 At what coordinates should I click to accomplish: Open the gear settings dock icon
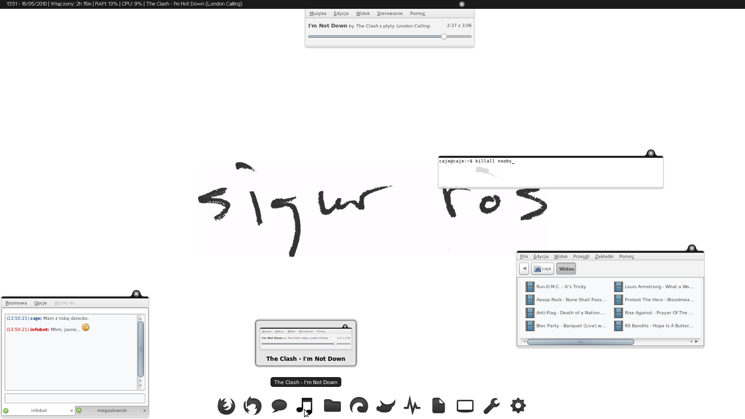(518, 405)
